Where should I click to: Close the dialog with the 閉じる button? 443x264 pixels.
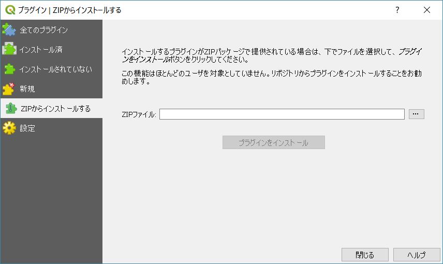(365, 255)
